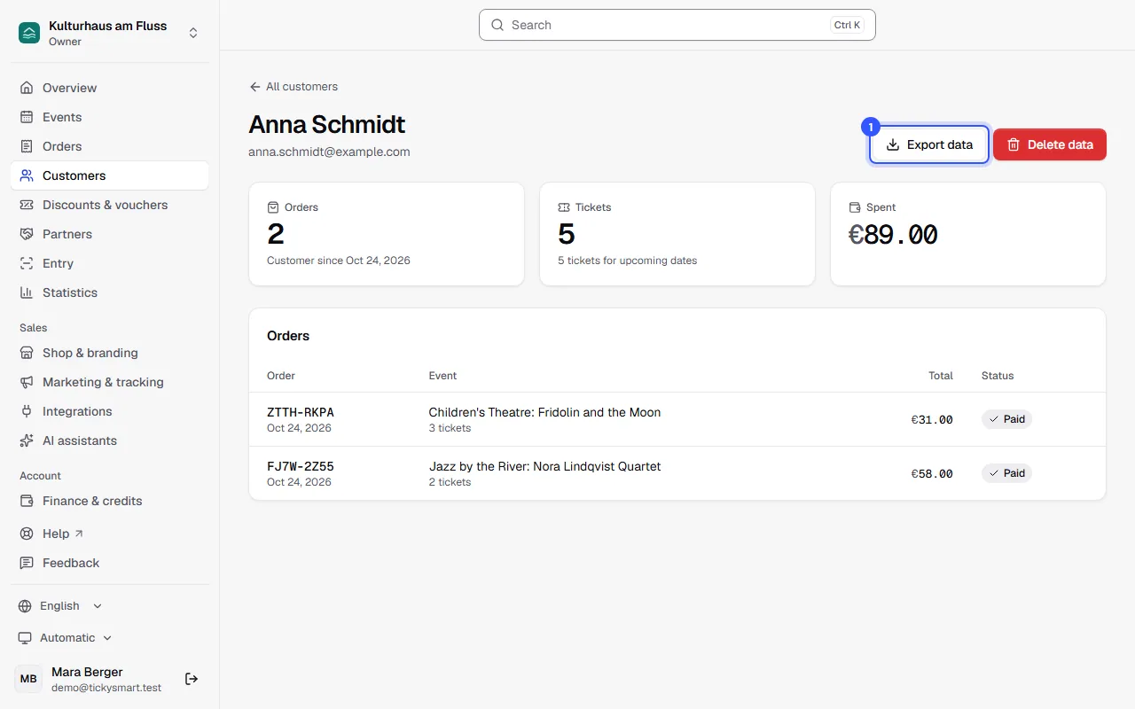Click the 3 tickets label

pyautogui.click(x=450, y=428)
